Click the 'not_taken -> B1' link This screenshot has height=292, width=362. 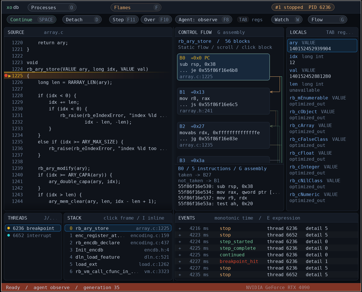pos(198,180)
